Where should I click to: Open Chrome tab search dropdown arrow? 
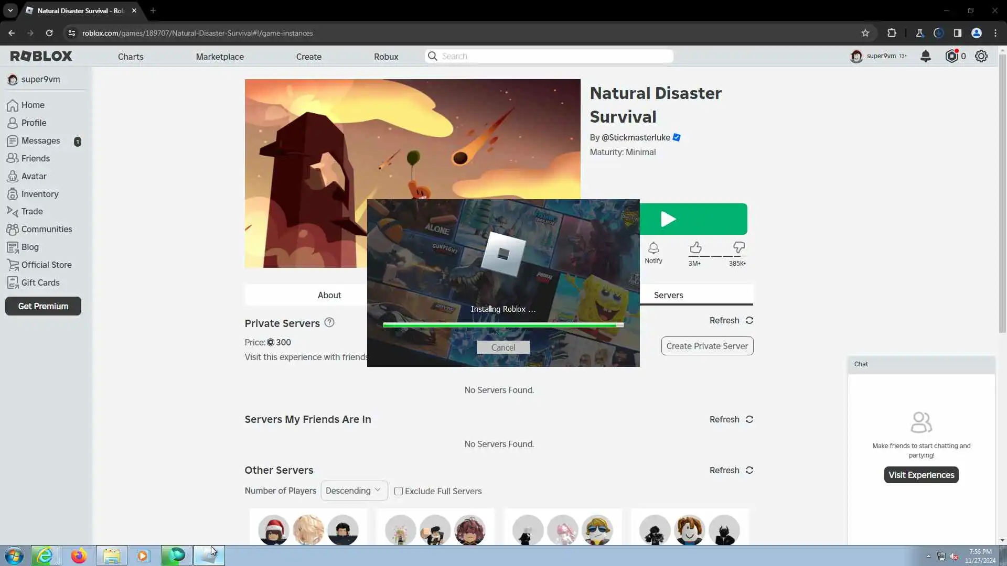pos(10,10)
